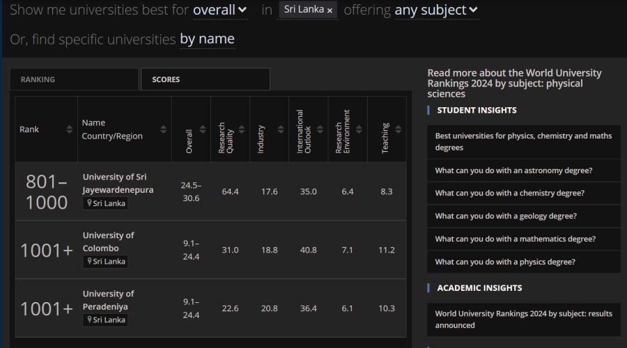Remove the Sri Lanka filter tag
This screenshot has width=627, height=348.
(330, 10)
